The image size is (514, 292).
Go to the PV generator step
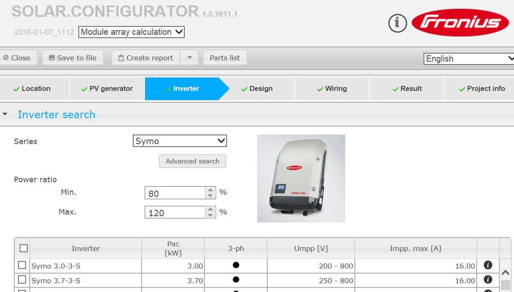click(107, 89)
